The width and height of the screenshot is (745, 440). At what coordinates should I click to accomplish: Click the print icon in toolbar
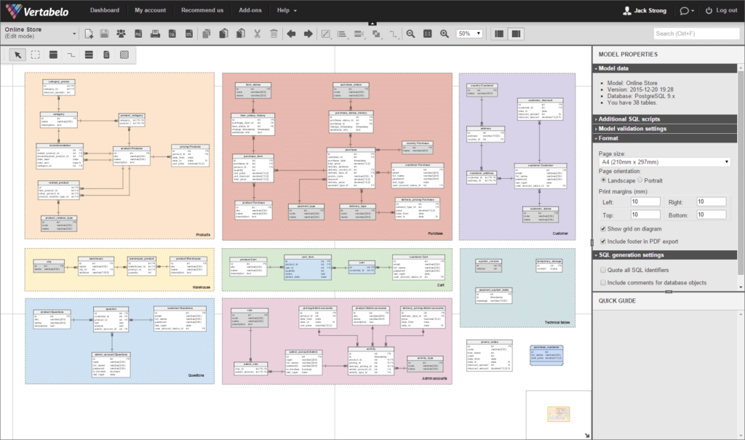click(x=155, y=33)
